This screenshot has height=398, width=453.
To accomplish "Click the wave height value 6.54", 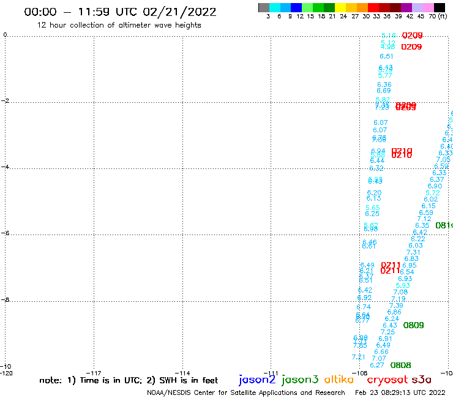I will coord(407,272).
